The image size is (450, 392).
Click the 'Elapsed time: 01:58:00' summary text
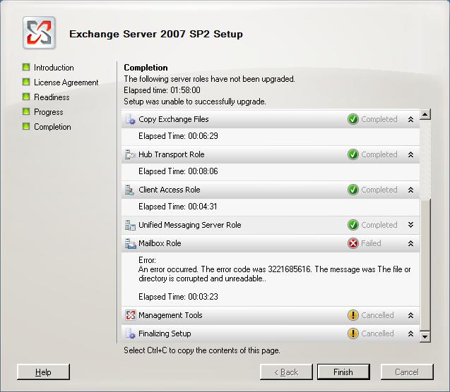162,90
